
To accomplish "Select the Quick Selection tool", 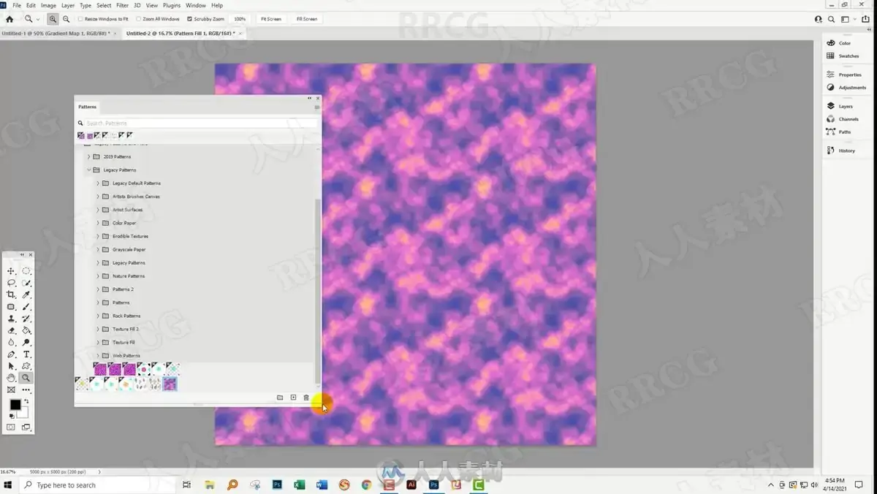I will click(26, 283).
